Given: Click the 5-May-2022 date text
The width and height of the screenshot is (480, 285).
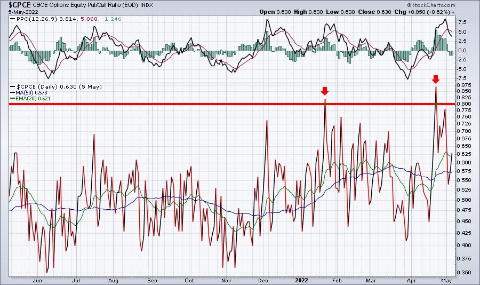Looking at the screenshot, I should point(23,12).
